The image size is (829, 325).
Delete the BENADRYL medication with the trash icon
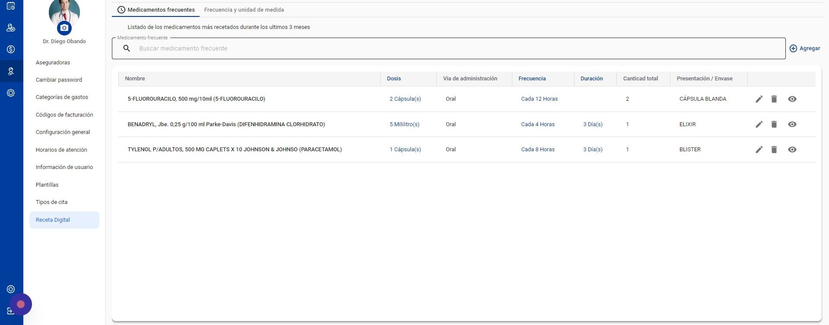click(774, 124)
